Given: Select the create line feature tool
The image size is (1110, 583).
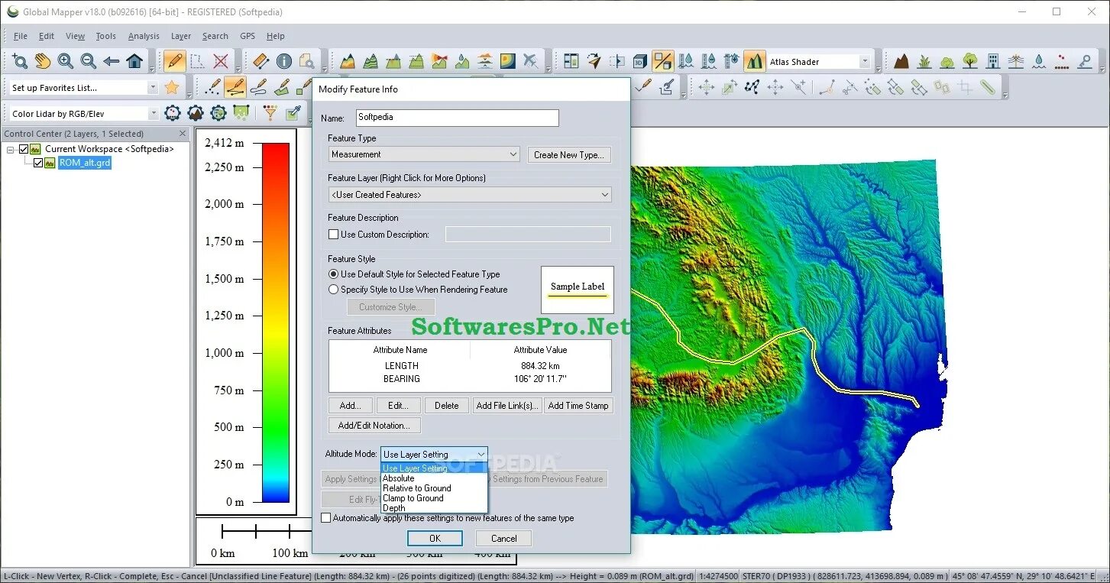Looking at the screenshot, I should click(x=235, y=87).
